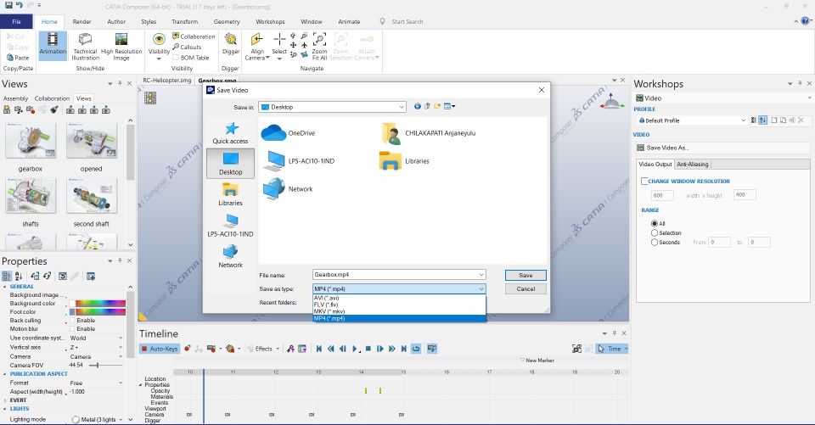Switch to RC-Helicopter.smg document tab

pyautogui.click(x=167, y=80)
